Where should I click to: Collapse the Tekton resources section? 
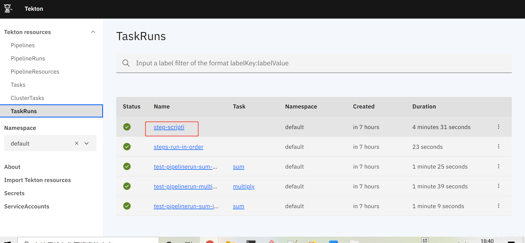pyautogui.click(x=93, y=32)
